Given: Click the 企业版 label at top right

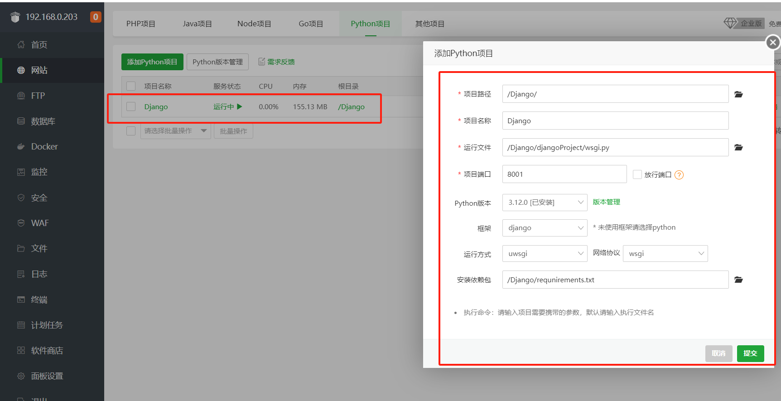Looking at the screenshot, I should 751,23.
